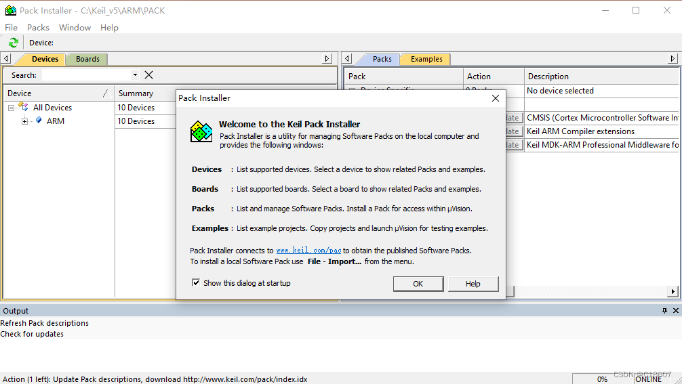Open the File menu
682x384 pixels.
click(x=11, y=27)
